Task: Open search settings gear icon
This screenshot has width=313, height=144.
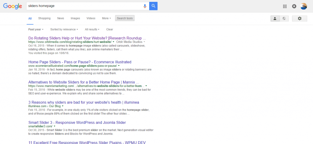Action: tap(300, 18)
